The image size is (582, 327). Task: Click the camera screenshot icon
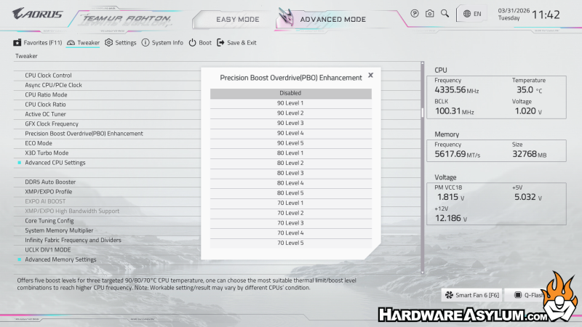coord(429,13)
